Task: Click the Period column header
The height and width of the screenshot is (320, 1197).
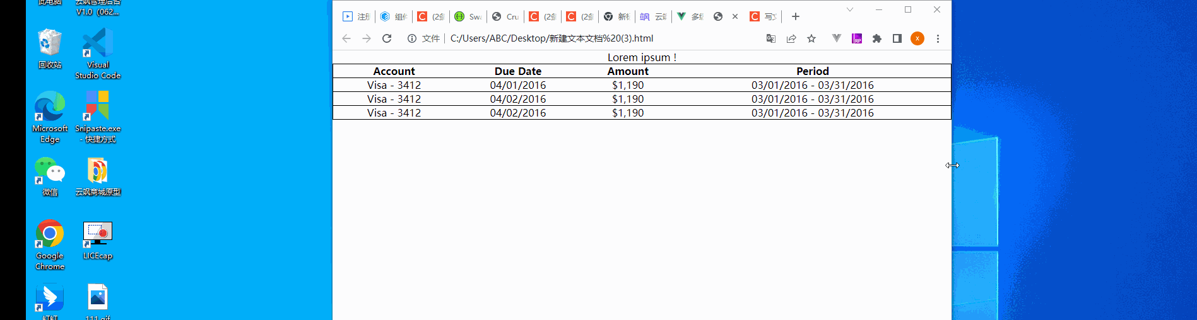Action: (x=813, y=71)
